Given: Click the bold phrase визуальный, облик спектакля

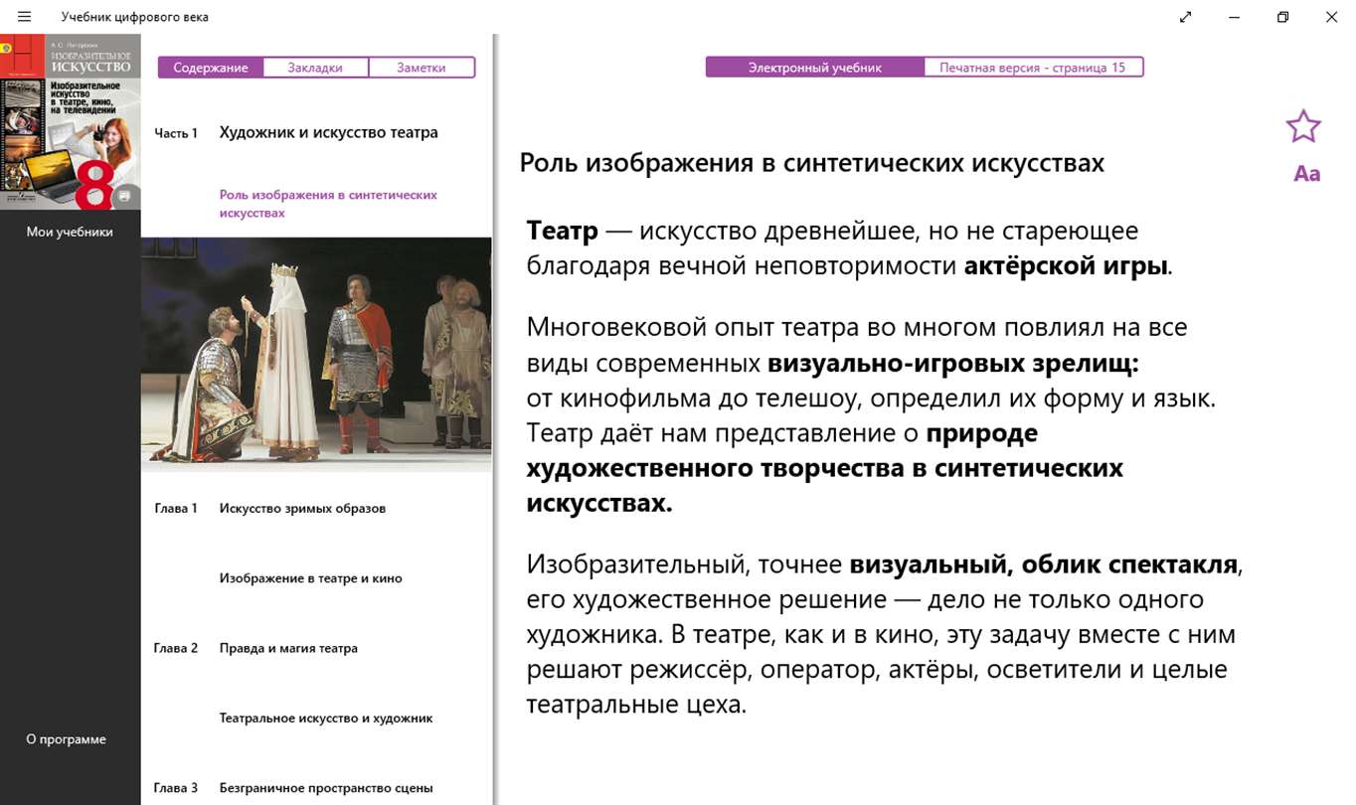Looking at the screenshot, I should pyautogui.click(x=1044, y=565).
